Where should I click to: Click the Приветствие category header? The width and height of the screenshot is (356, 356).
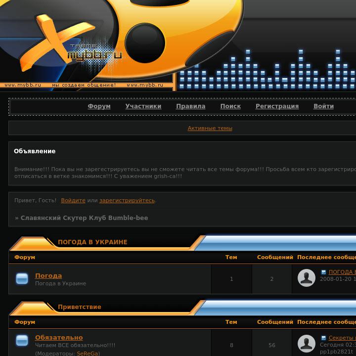click(80, 307)
